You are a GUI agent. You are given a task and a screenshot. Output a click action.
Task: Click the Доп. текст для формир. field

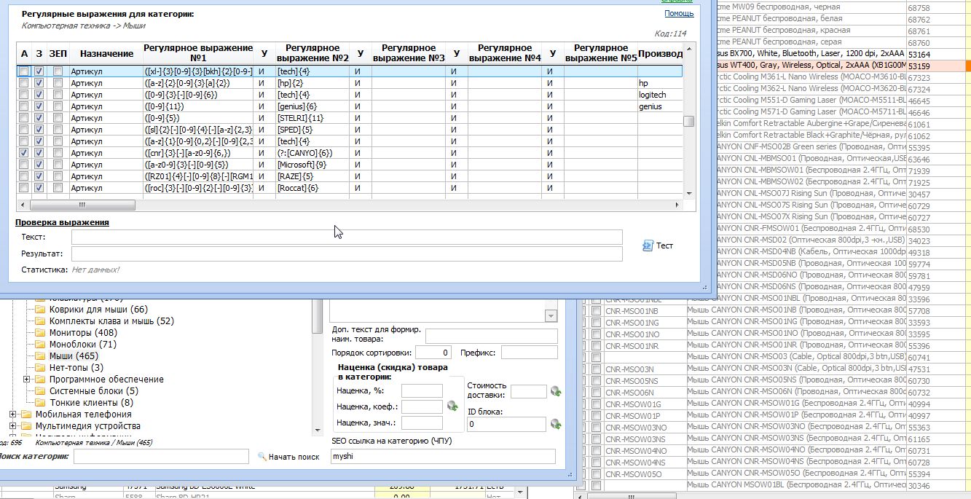click(491, 336)
